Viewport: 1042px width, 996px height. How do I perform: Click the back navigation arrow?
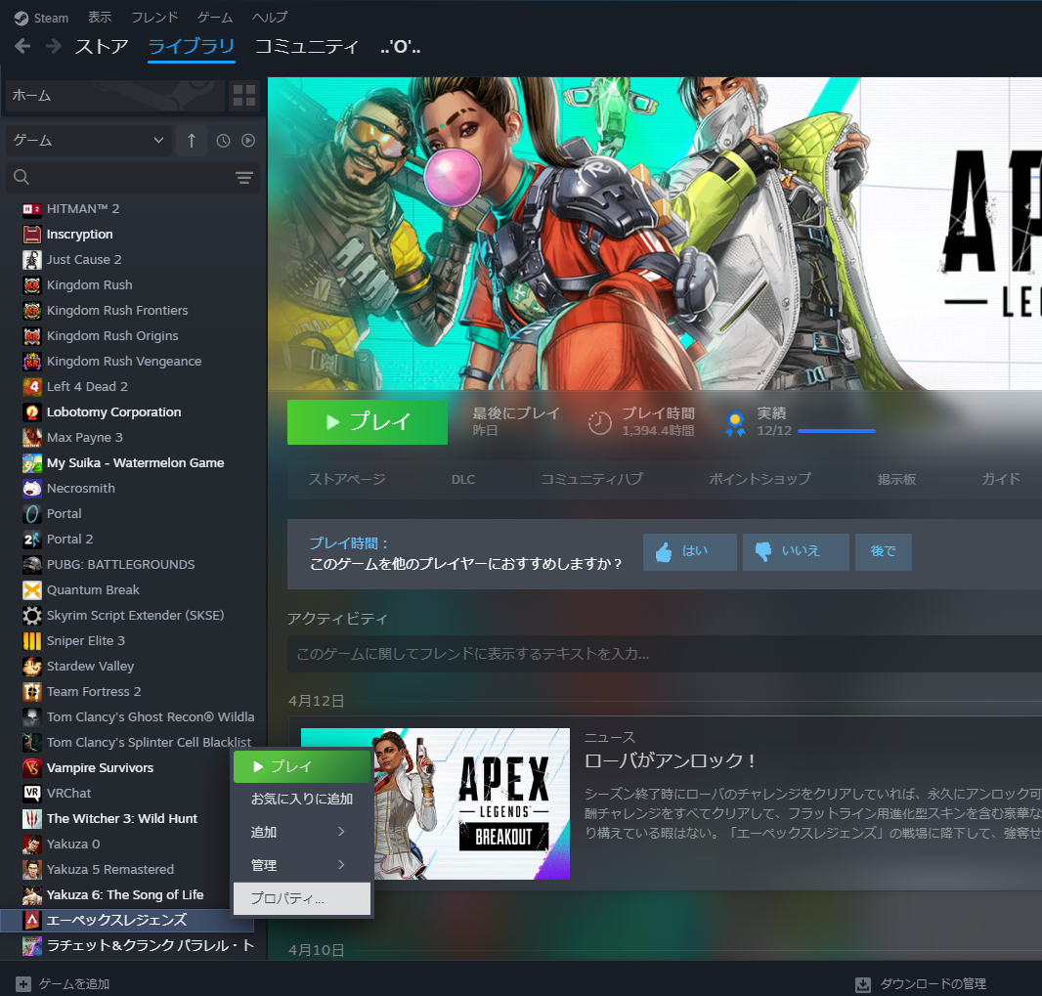[22, 47]
